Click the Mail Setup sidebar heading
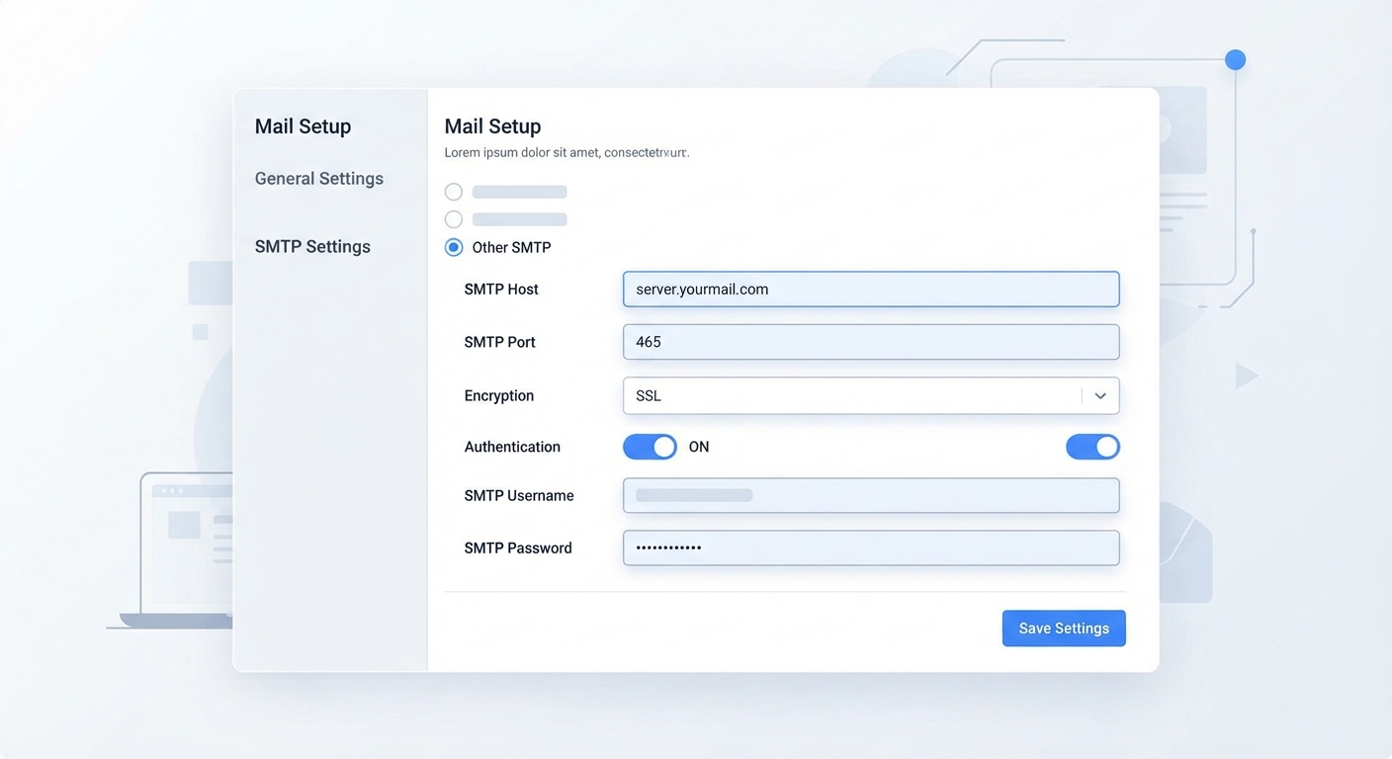 303,126
